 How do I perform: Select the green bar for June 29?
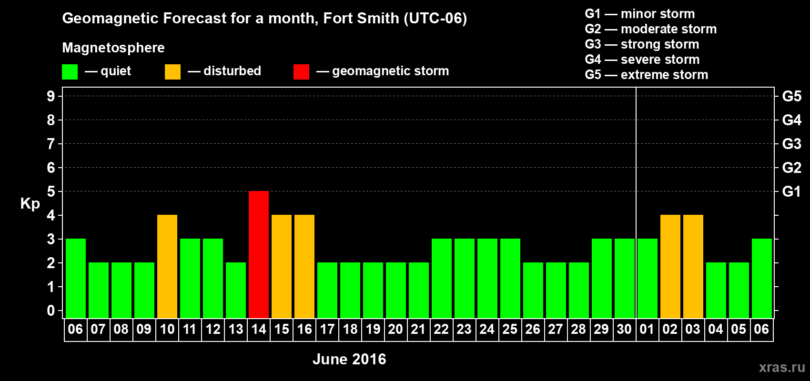(x=602, y=278)
